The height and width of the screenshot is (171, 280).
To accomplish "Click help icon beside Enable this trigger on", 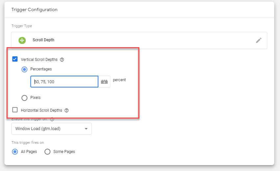I will [52, 119].
